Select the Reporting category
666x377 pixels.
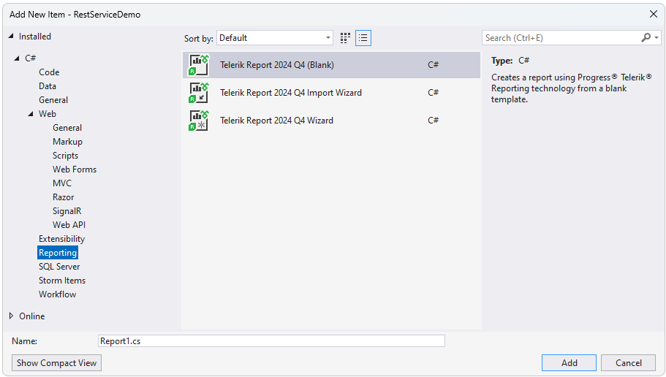pos(58,253)
